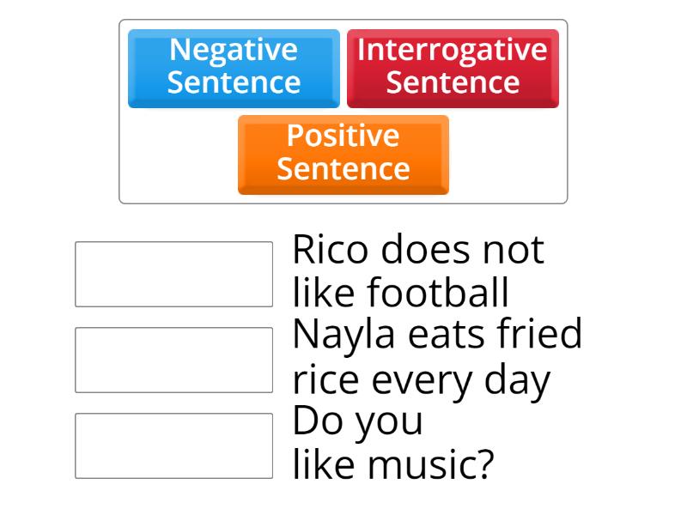Select the blue Negative Sentence label
This screenshot has width=687, height=515.
(x=234, y=66)
